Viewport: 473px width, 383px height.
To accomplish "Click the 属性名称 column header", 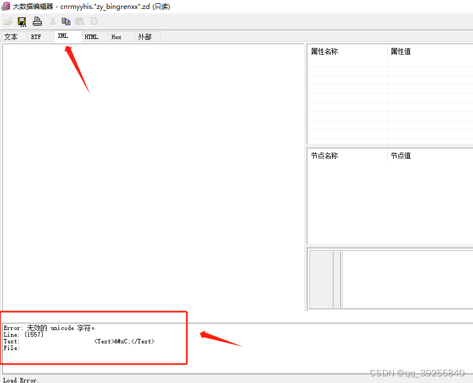I will [347, 51].
